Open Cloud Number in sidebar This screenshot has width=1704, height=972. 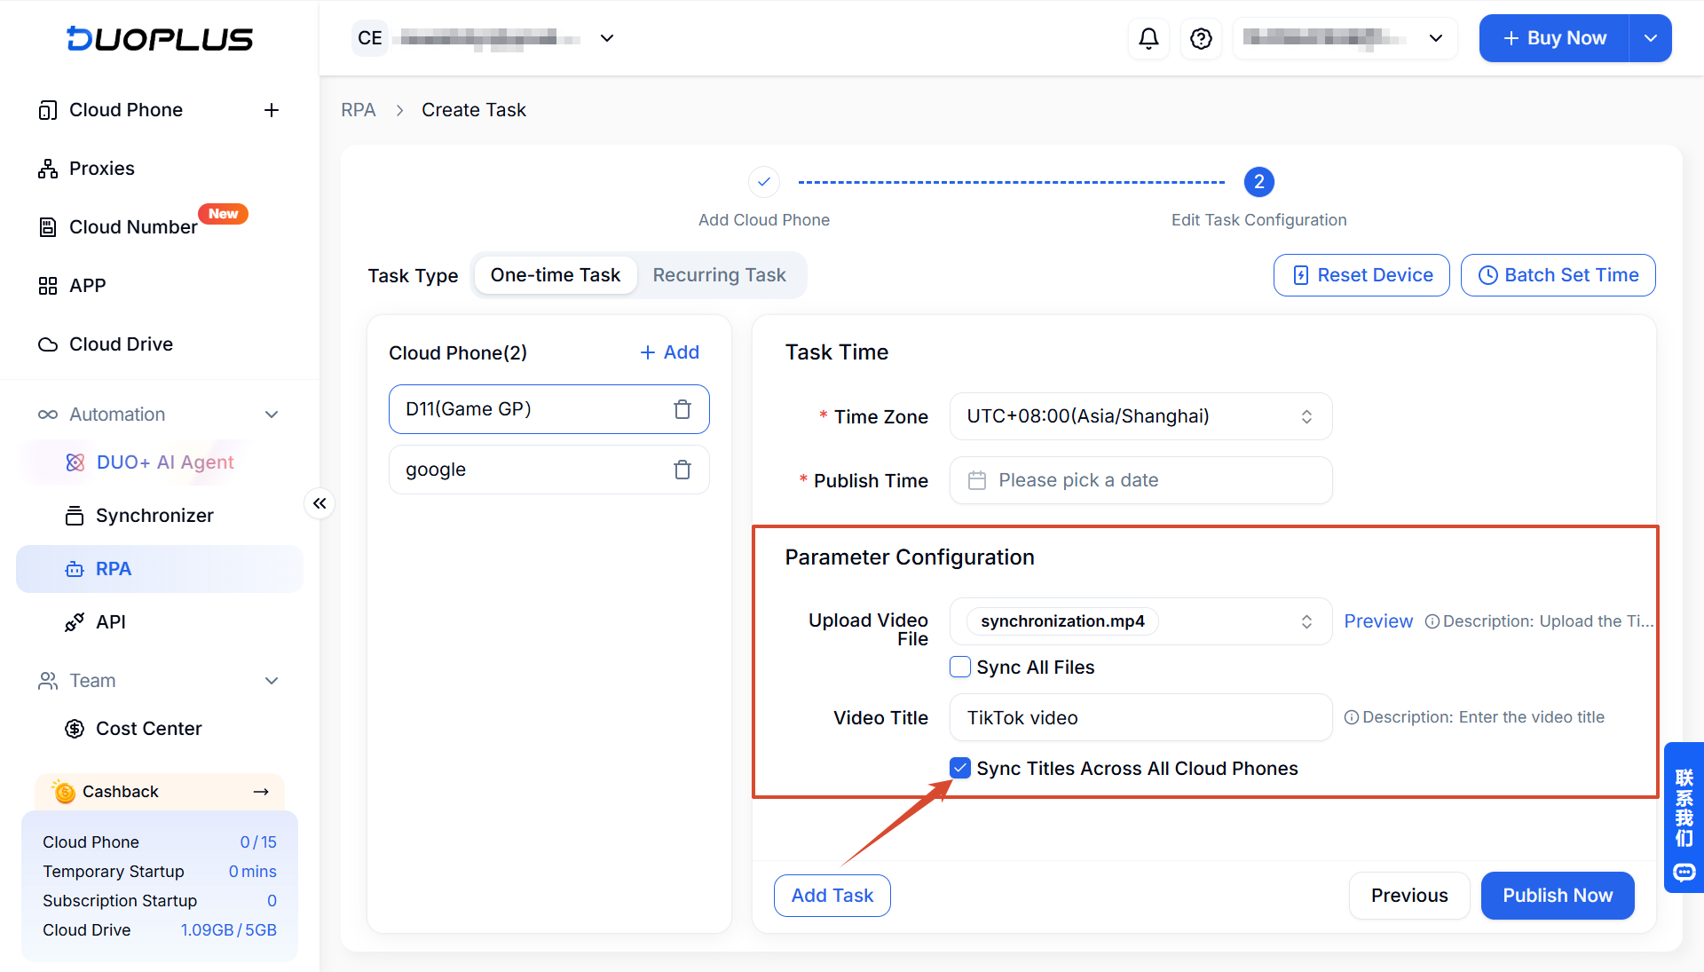click(133, 227)
